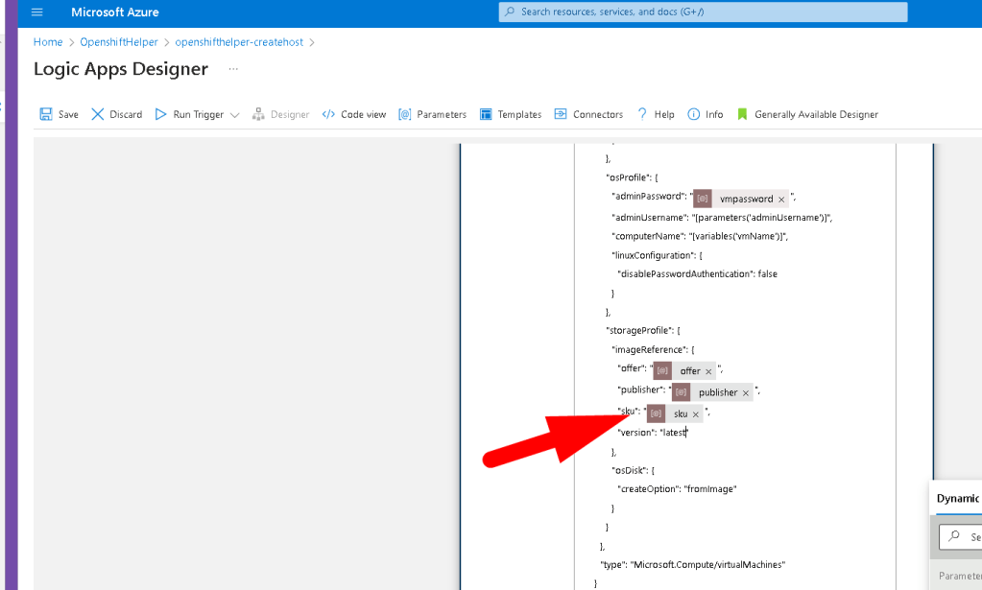Click "createOption": "fromImage" text
This screenshot has width=982, height=590.
point(677,488)
